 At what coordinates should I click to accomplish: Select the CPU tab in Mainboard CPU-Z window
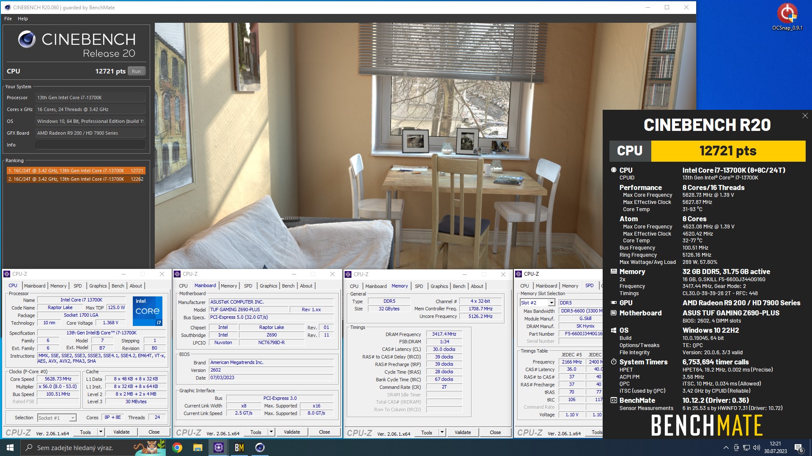[x=183, y=286]
